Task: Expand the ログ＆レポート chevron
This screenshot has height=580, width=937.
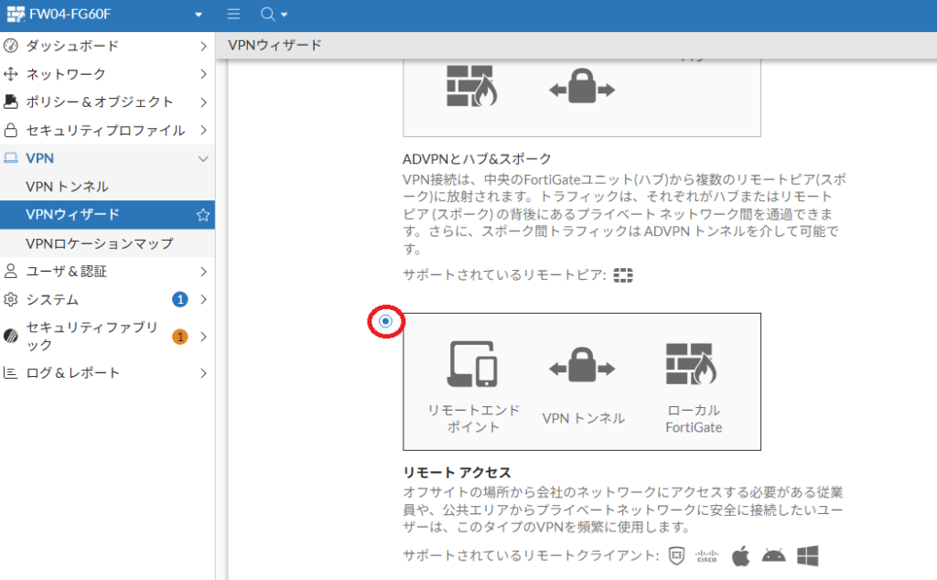Action: (x=203, y=373)
